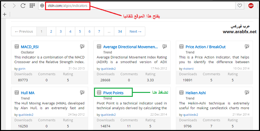This screenshot has height=131, width=260.
Task: Click the download count 19891
Action: click(188, 80)
